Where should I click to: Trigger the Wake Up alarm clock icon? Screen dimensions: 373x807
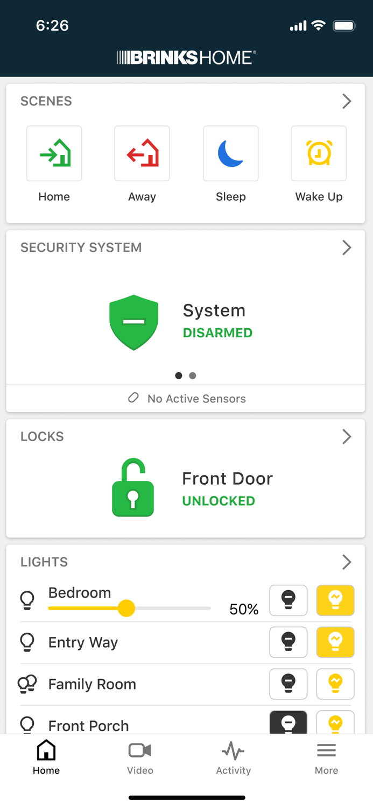tap(319, 153)
